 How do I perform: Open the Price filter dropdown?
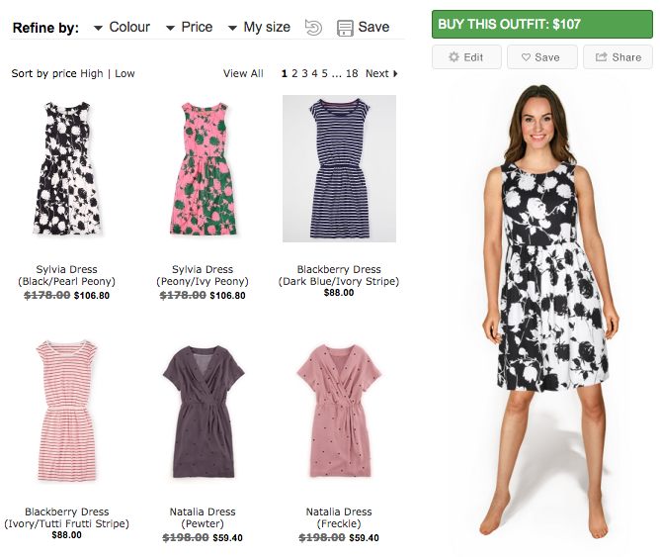171,29
